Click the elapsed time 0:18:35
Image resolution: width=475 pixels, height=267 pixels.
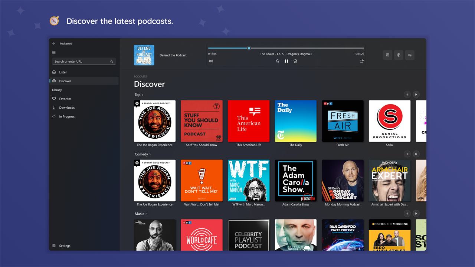[x=212, y=54]
